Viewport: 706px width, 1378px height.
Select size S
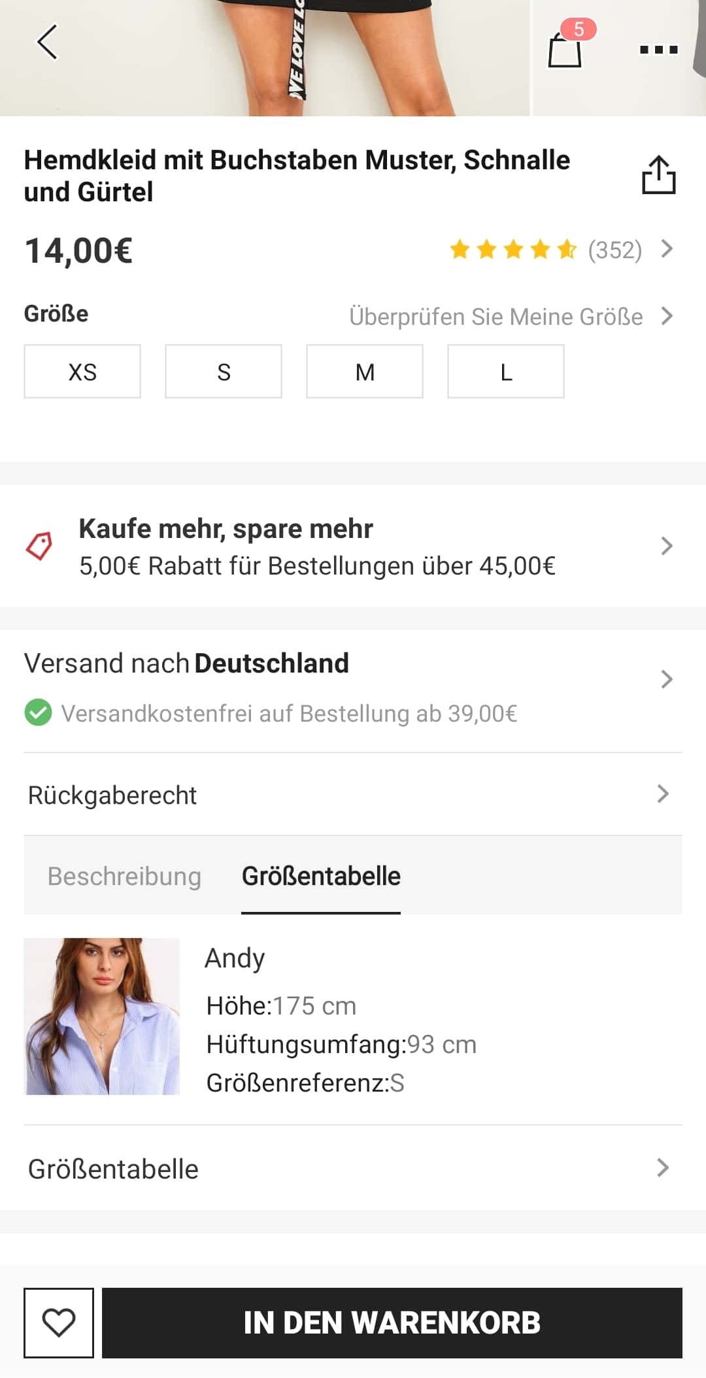tap(224, 371)
